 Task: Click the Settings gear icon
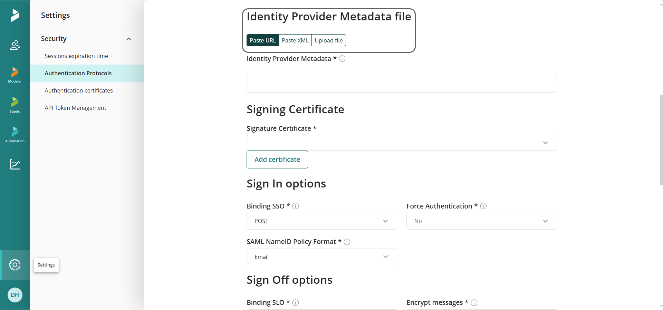pos(15,265)
